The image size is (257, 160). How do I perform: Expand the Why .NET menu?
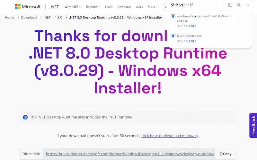coord(73,7)
